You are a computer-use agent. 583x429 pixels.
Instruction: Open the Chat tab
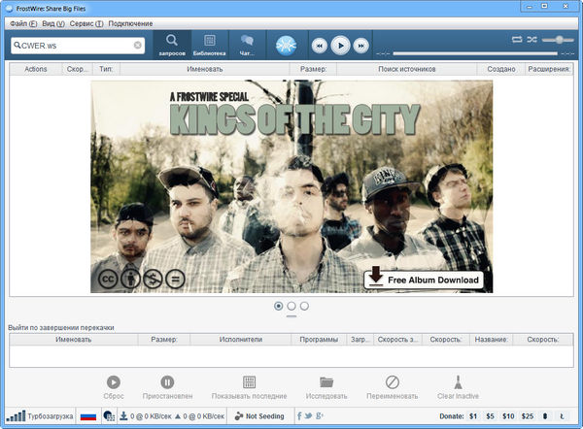(x=247, y=45)
